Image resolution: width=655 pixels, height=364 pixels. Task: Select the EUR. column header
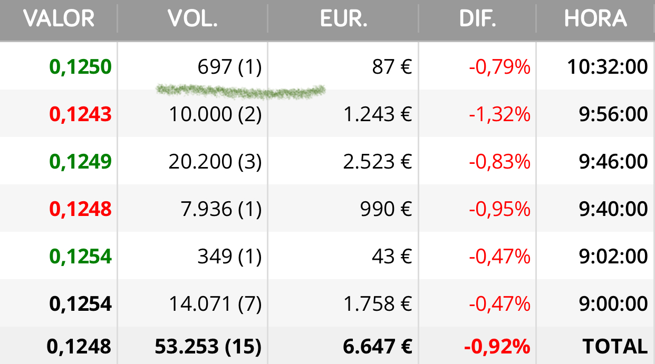pos(344,19)
